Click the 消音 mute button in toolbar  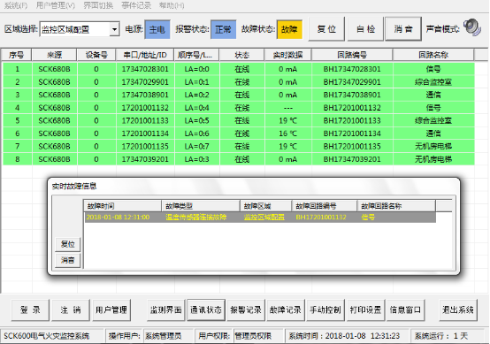click(403, 29)
